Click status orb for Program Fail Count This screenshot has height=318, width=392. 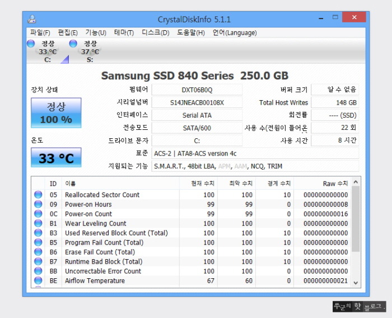pyautogui.click(x=38, y=242)
